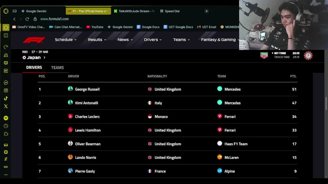328x184 pixels.
Task: Reload the formula1.com page
Action: click(x=27, y=19)
